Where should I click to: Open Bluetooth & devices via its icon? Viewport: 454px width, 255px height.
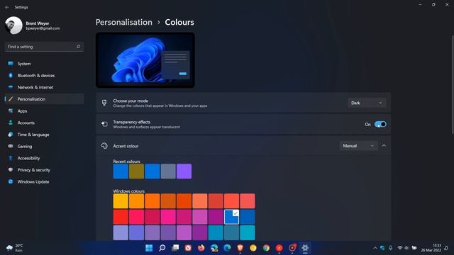pos(11,76)
